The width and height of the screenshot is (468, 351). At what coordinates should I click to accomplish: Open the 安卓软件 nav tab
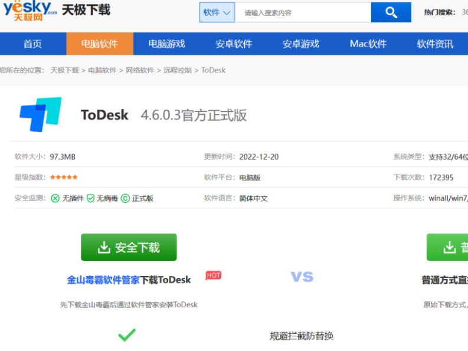(x=234, y=44)
